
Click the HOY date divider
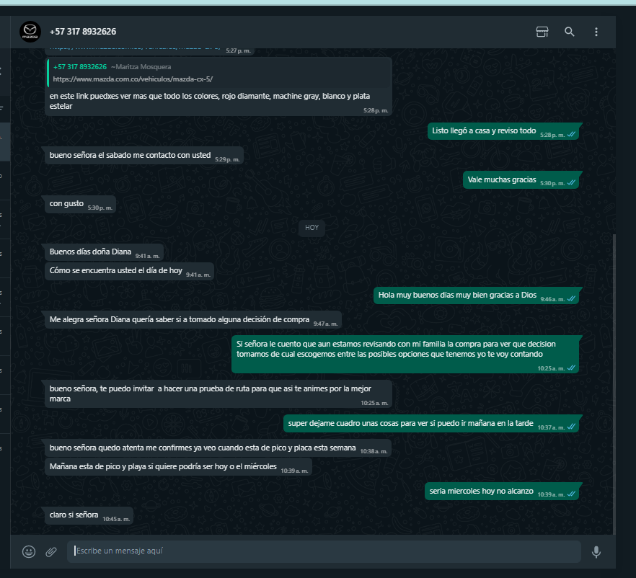(312, 228)
